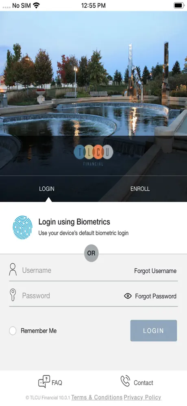The image size is (187, 406).
Task: Enable the Remember Me option
Action: point(13,331)
